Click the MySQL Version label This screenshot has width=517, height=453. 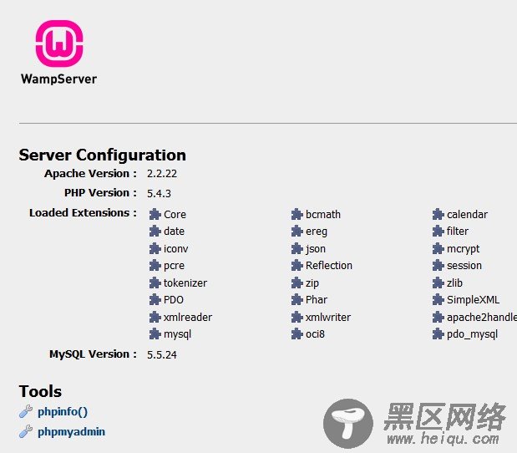click(x=93, y=354)
